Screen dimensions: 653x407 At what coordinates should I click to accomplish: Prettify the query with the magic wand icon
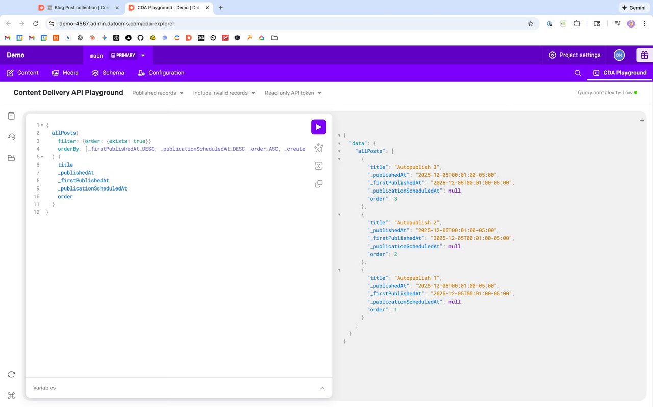(318, 148)
